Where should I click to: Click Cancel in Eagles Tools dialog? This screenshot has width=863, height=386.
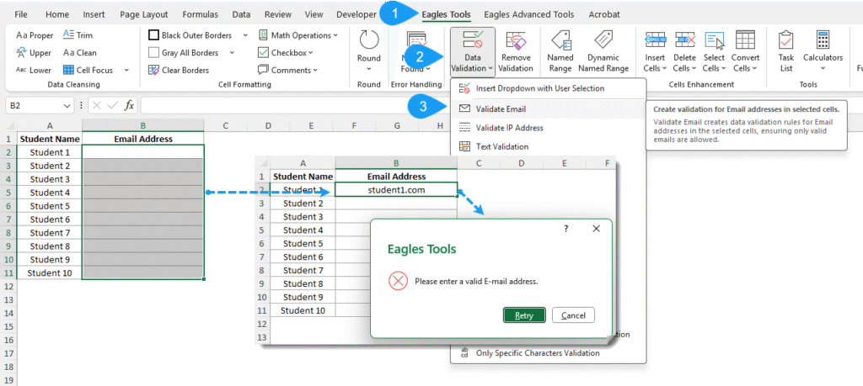[x=573, y=315]
